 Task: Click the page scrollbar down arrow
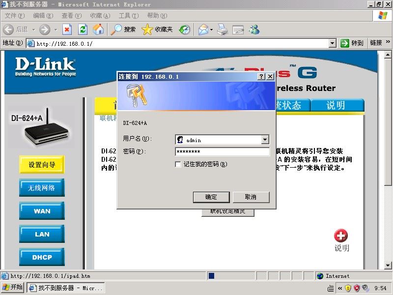[388, 265]
